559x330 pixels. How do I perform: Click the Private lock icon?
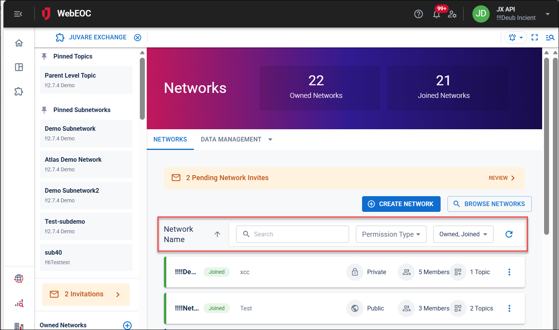[355, 272]
